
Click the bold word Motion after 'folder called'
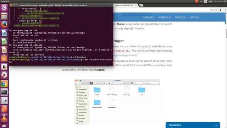pyautogui.click(x=100, y=70)
